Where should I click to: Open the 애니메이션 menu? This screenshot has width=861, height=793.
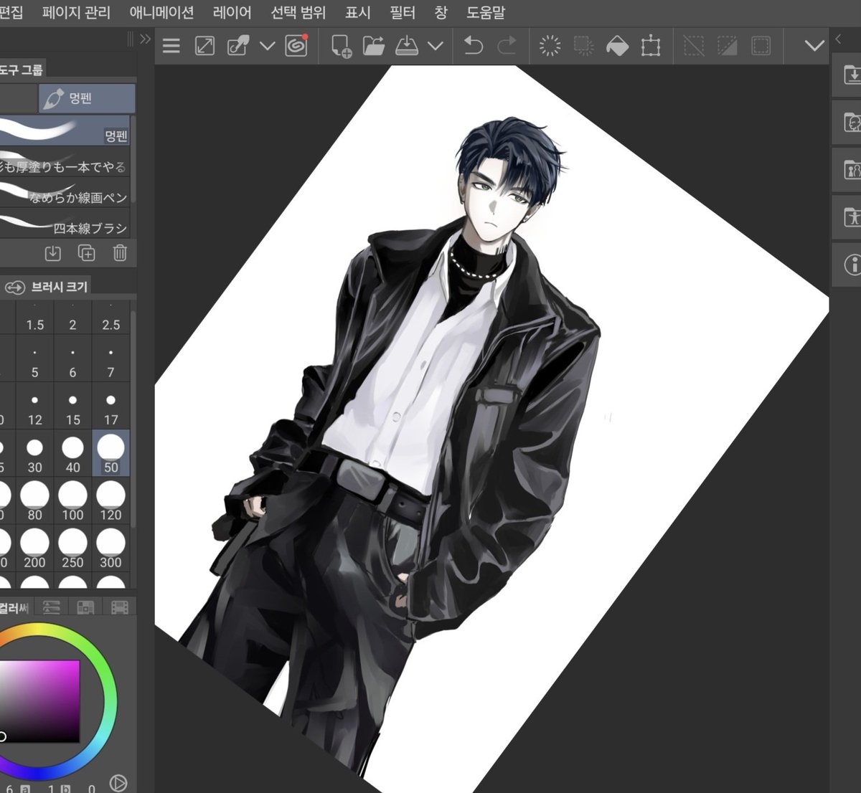[x=162, y=12]
